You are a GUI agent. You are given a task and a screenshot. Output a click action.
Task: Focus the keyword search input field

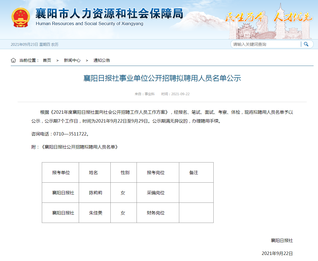click(x=265, y=44)
